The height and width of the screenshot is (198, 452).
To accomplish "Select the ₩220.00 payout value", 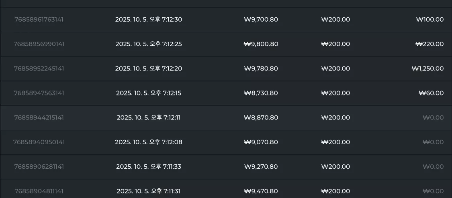I will pyautogui.click(x=430, y=44).
